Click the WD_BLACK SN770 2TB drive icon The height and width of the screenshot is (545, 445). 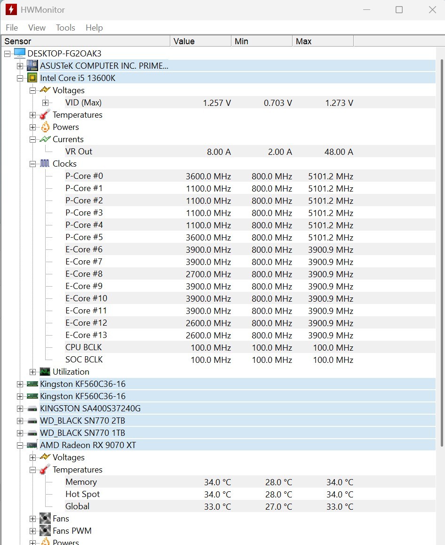tap(32, 421)
